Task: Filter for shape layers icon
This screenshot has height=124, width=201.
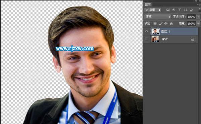Action: (x=186, y=10)
